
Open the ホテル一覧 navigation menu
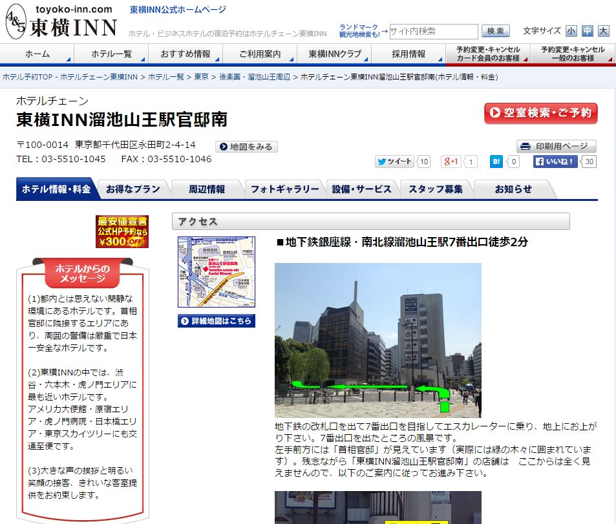111,54
